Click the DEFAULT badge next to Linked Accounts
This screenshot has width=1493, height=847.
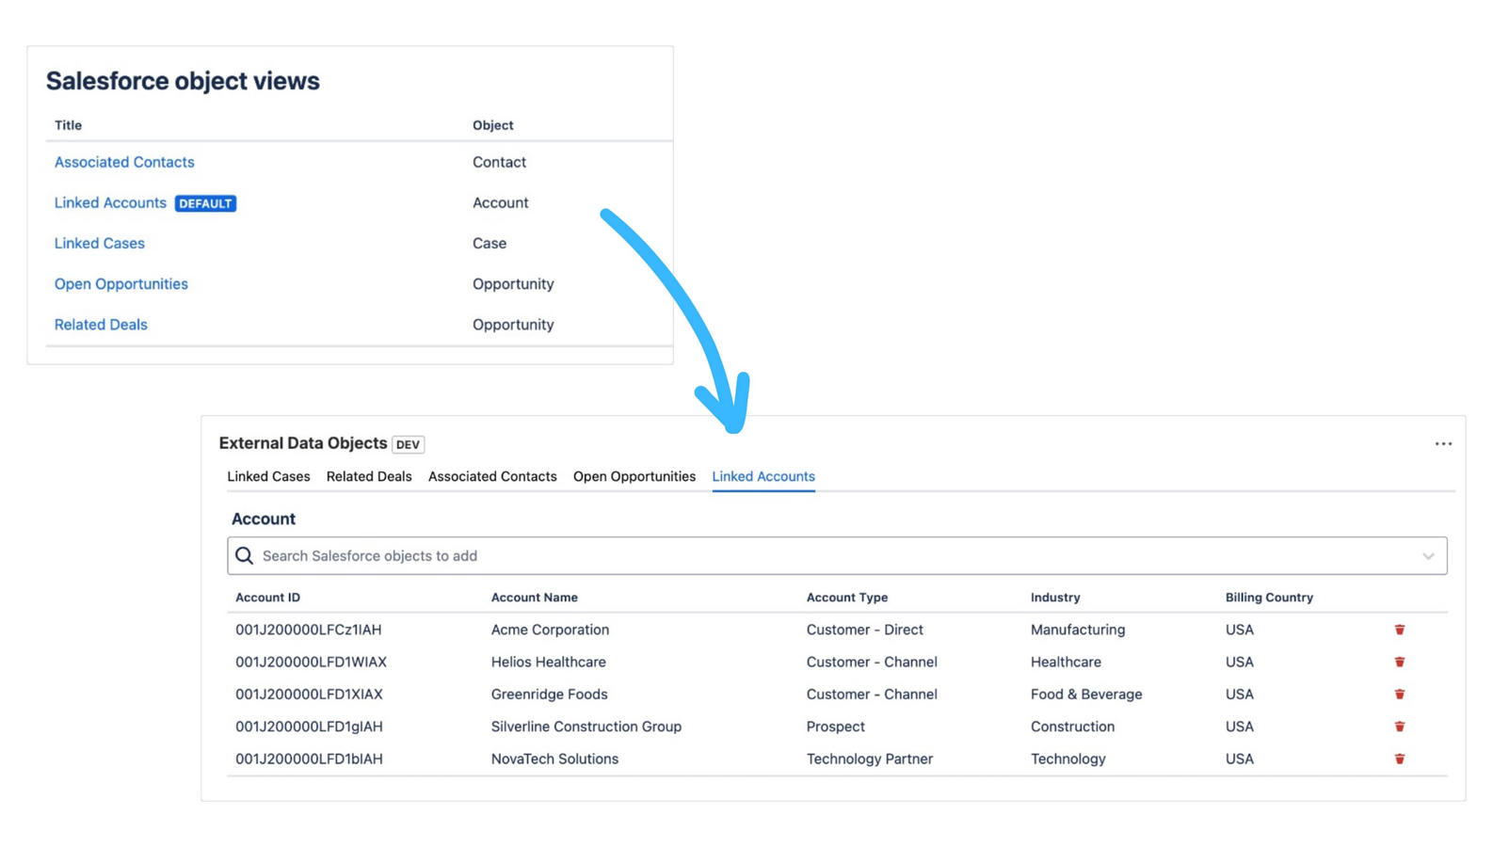coord(205,203)
